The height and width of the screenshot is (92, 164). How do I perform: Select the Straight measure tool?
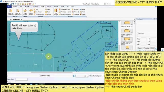tap(75, 9)
